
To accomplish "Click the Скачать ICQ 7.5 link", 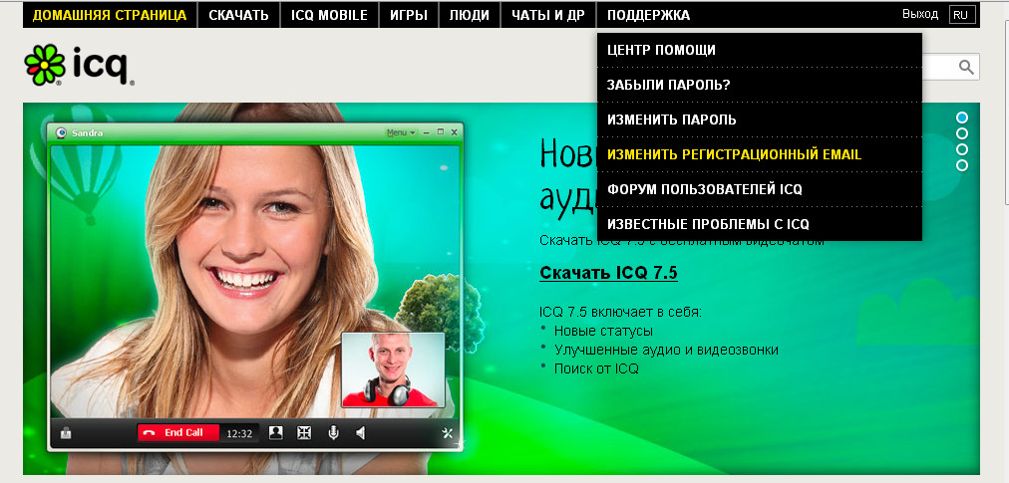I will point(608,273).
